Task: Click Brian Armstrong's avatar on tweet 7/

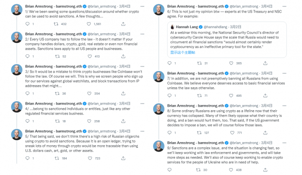Action: [x=158, y=77]
